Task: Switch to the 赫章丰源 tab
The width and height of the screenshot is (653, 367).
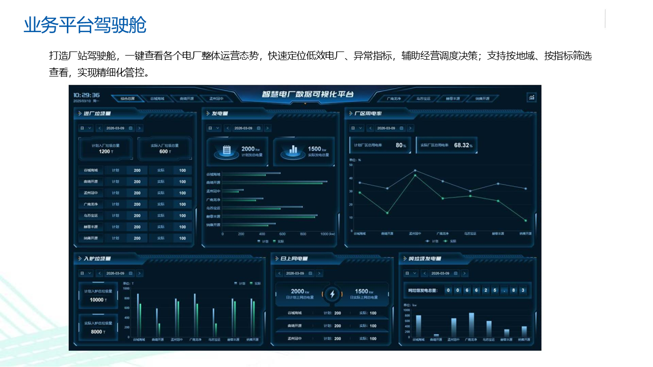Action: pos(453,98)
